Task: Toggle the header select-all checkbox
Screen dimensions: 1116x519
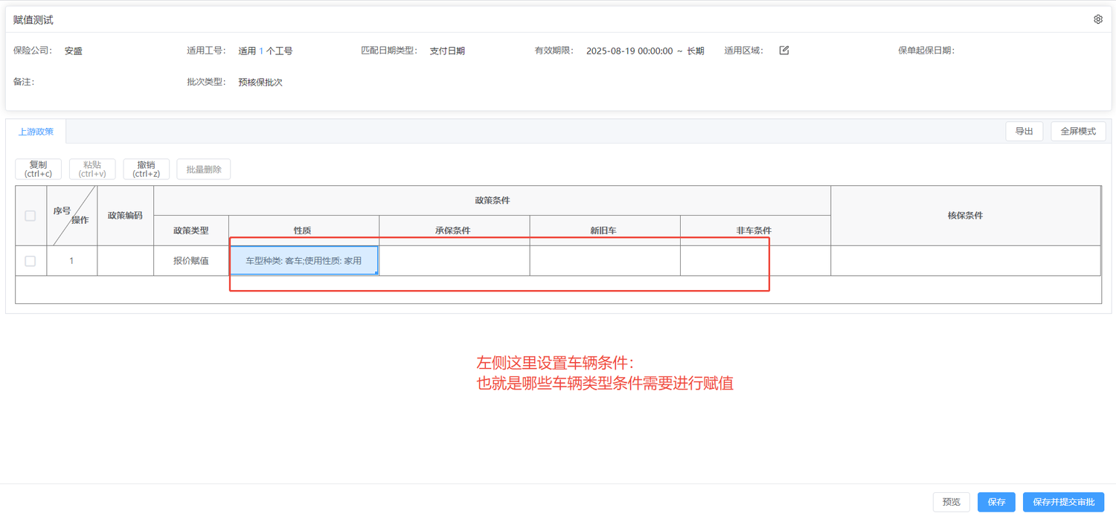Action: tap(31, 216)
